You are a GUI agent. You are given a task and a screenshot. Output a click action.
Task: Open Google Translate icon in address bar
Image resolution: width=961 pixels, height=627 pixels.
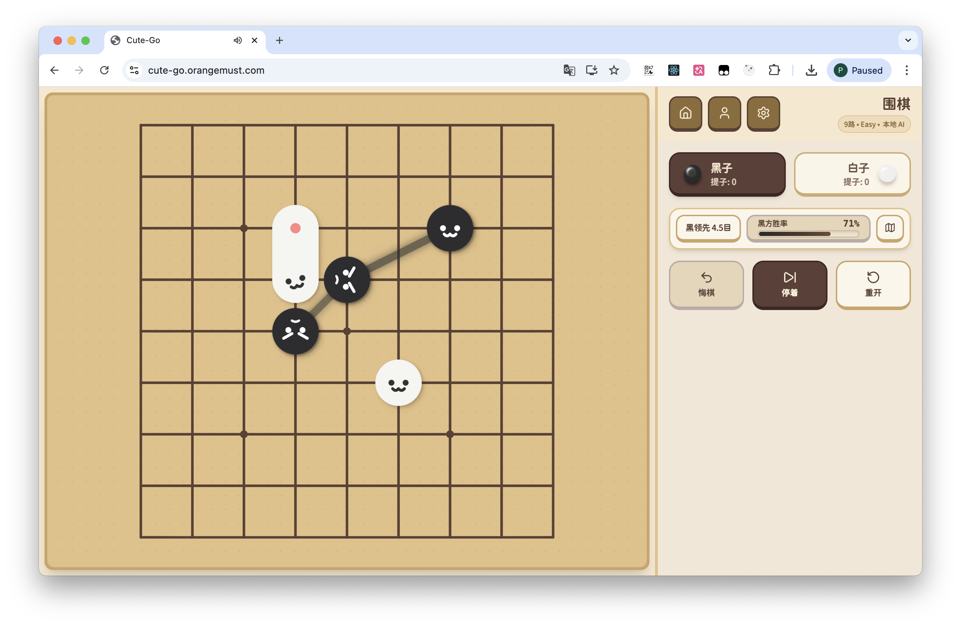click(569, 70)
